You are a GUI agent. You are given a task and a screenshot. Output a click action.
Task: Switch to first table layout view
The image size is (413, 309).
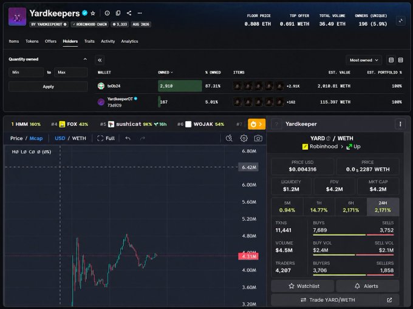click(391, 60)
